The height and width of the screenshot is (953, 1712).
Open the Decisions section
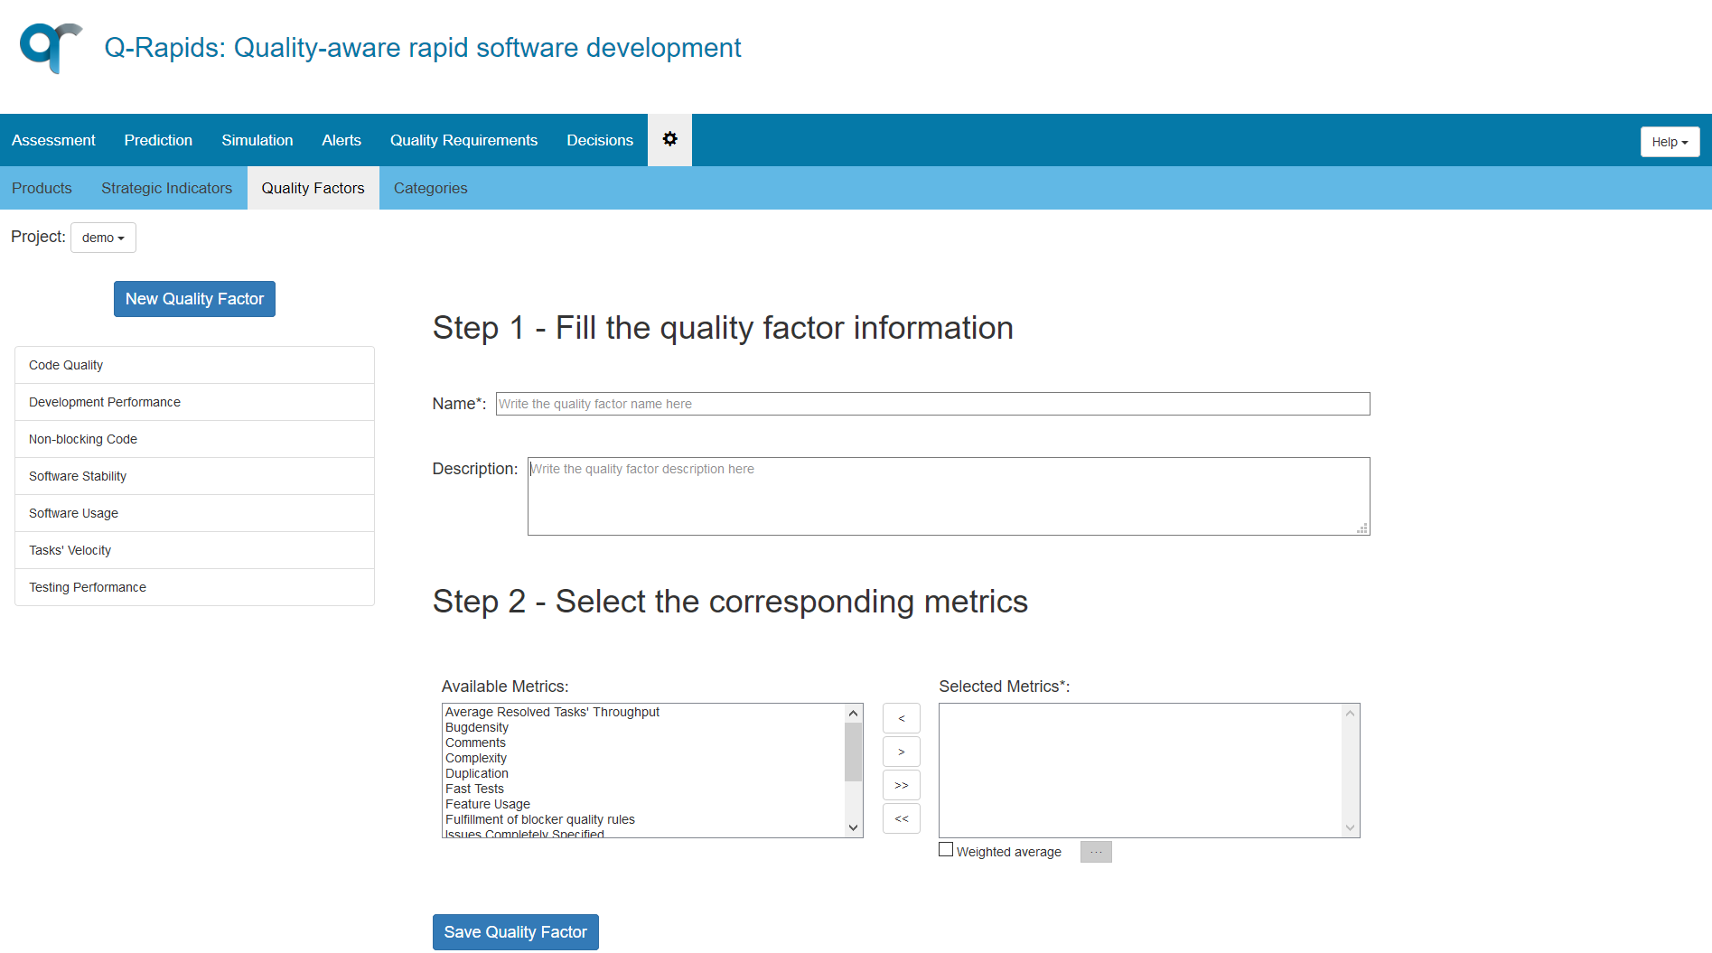point(599,140)
